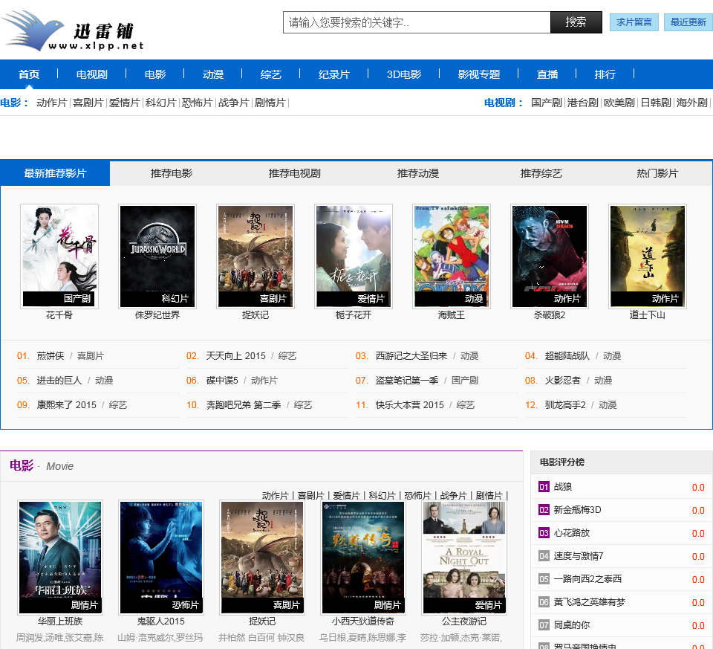Open list item 07 盗墓笔记第一季
This screenshot has width=713, height=649.
[x=407, y=381]
